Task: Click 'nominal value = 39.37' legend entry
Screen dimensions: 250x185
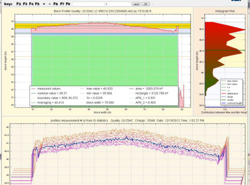Action: [x=49, y=93]
